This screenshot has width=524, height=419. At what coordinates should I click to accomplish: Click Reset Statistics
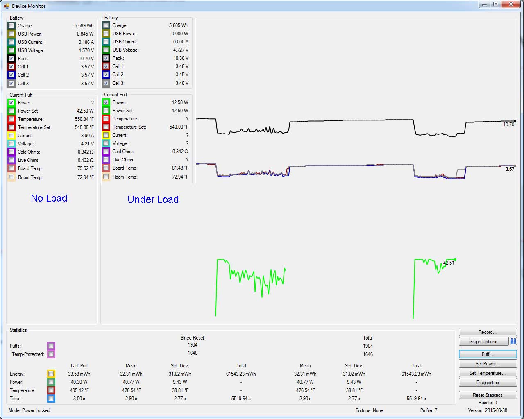pos(487,395)
